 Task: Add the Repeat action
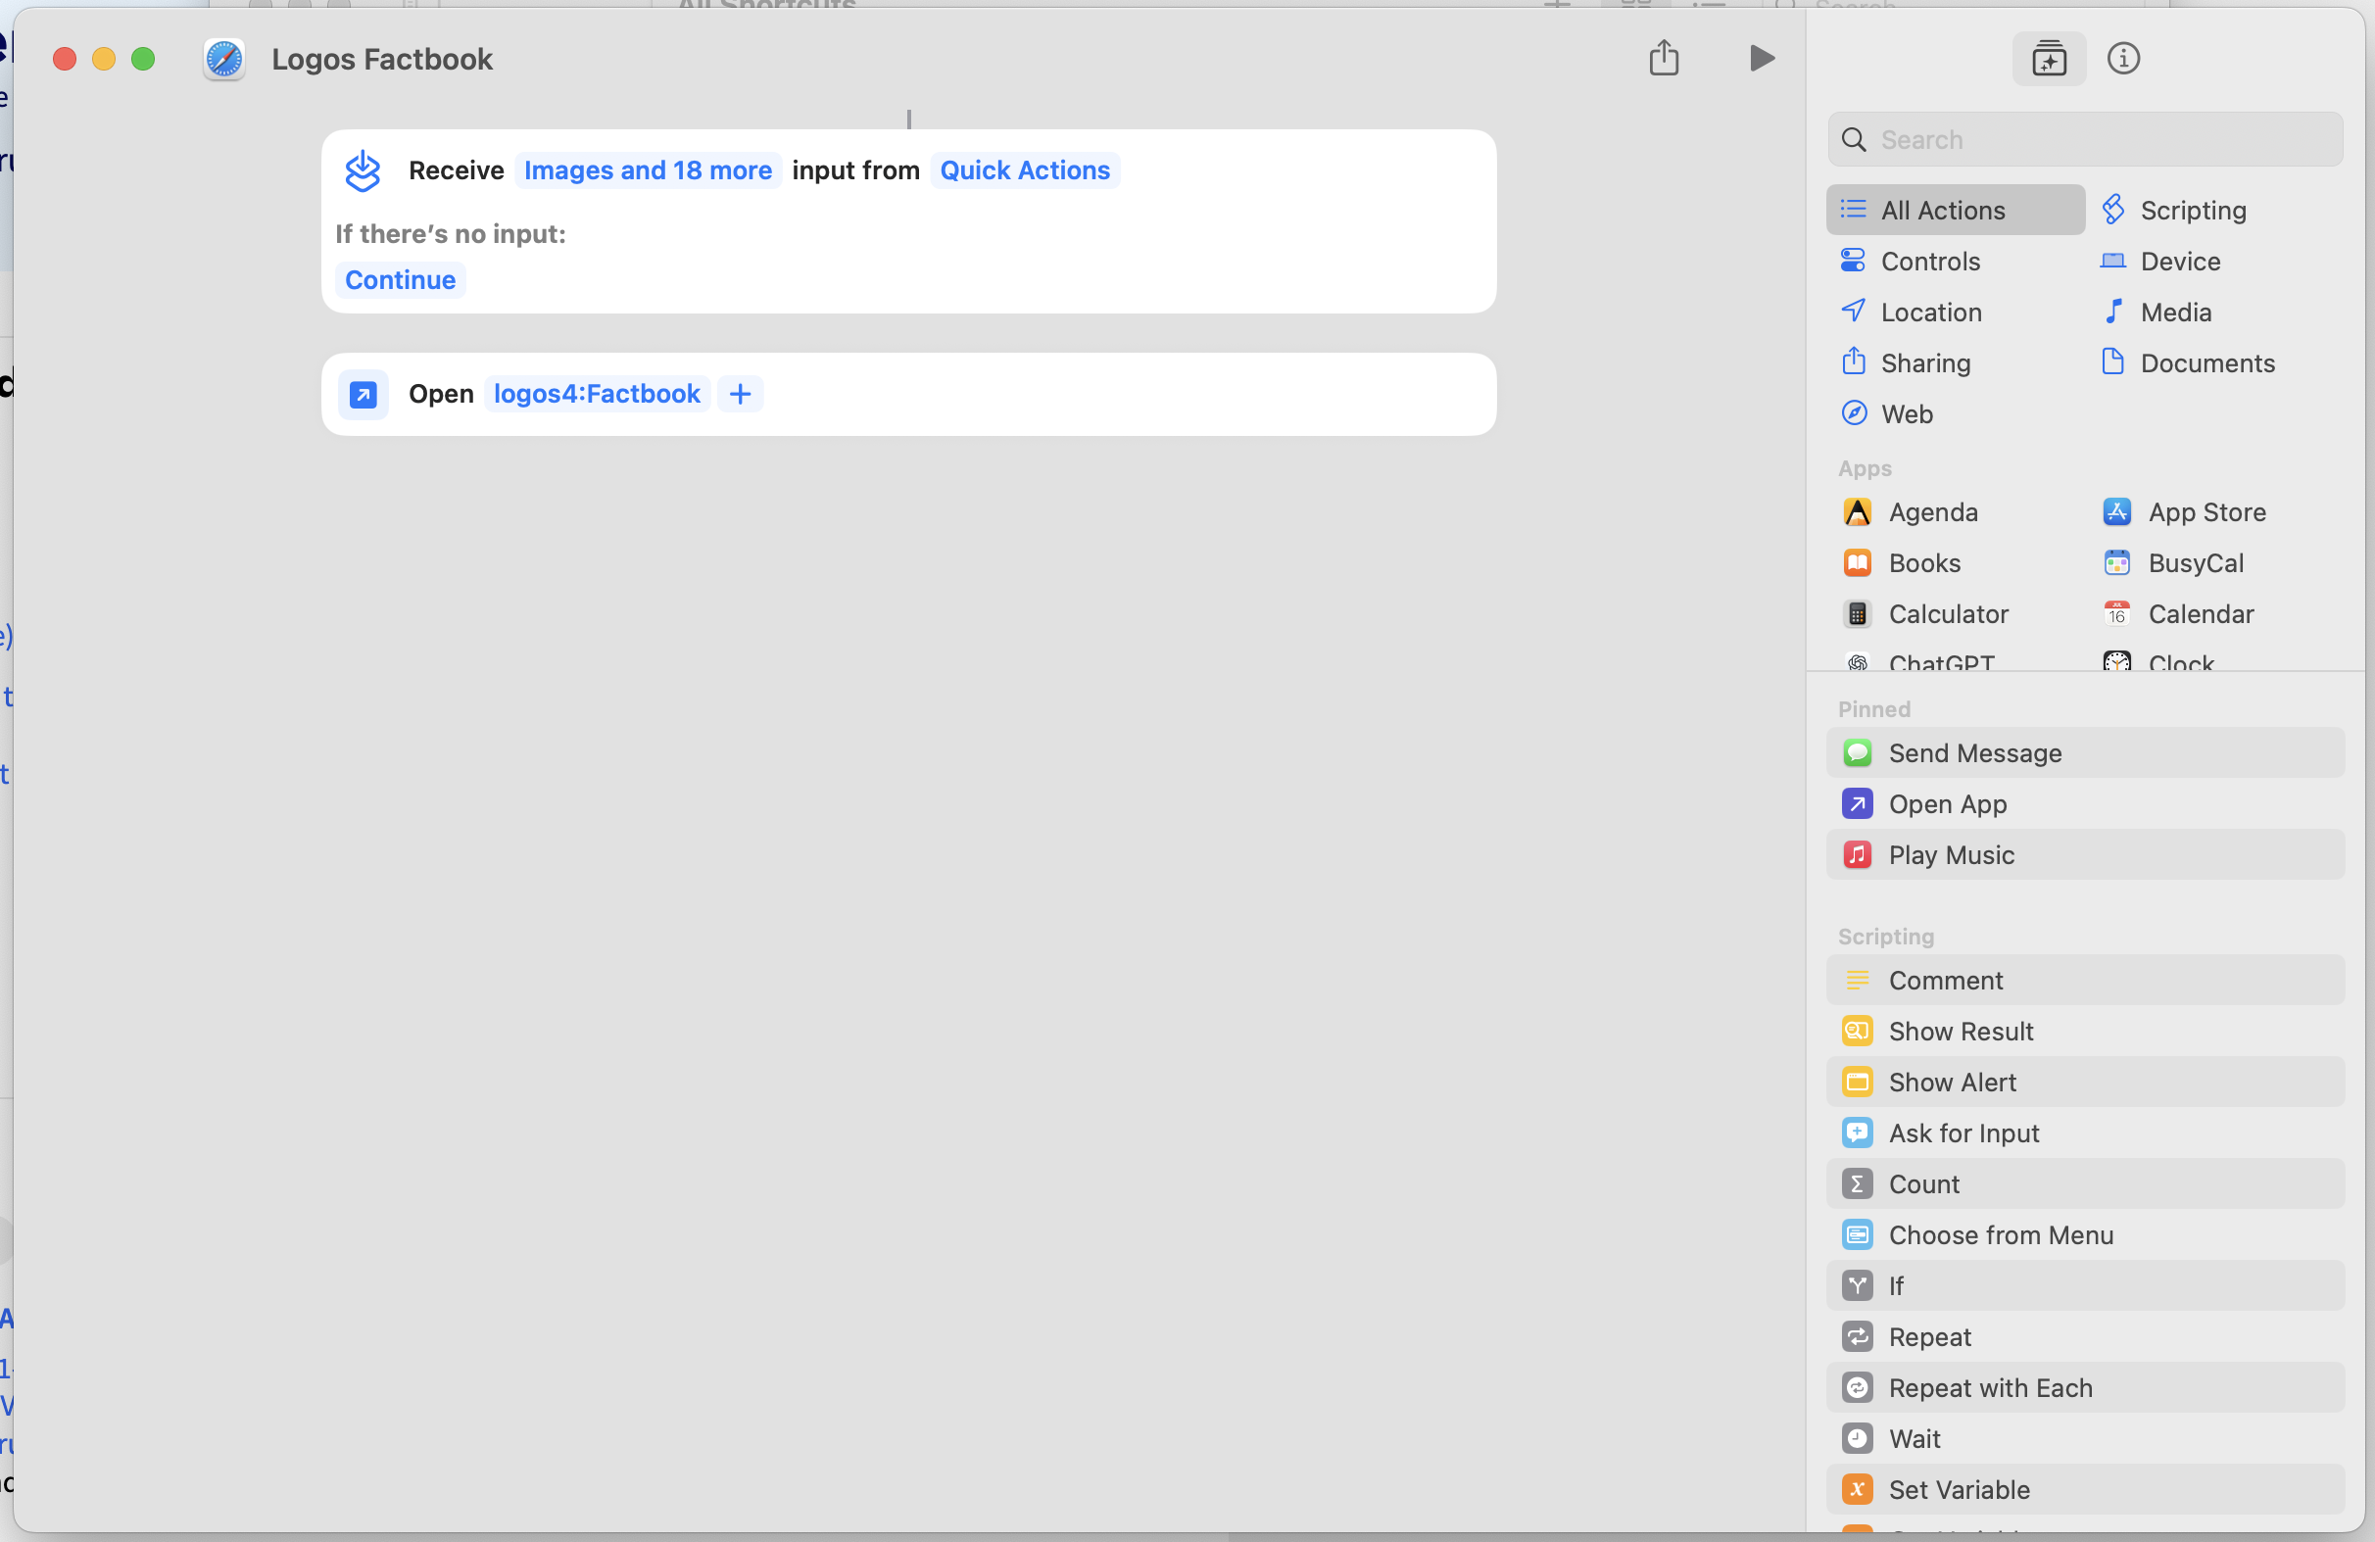pyautogui.click(x=2085, y=1337)
